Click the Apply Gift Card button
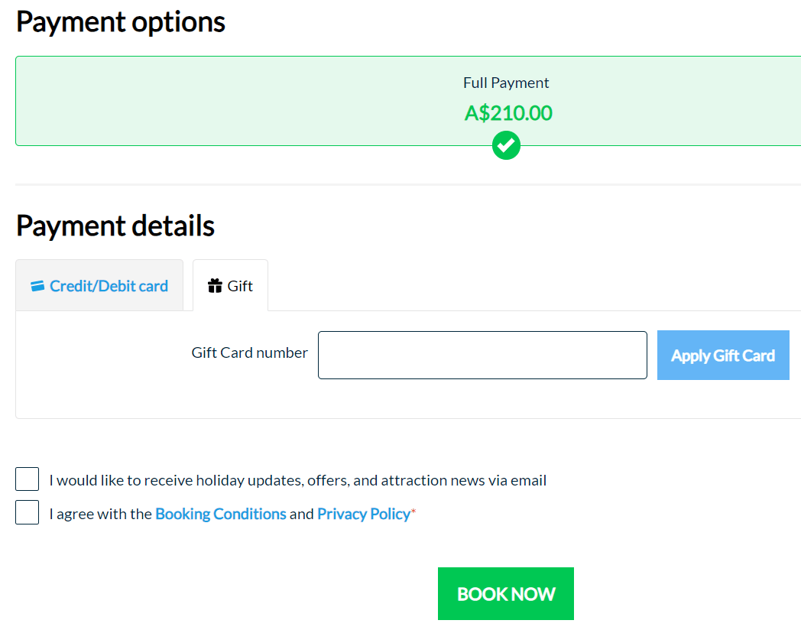Viewport: 801px width, 643px height. (723, 356)
